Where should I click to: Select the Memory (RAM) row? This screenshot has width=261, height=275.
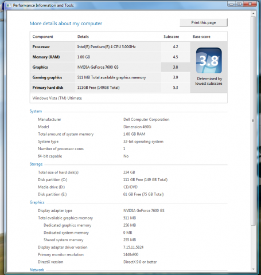tap(110, 57)
